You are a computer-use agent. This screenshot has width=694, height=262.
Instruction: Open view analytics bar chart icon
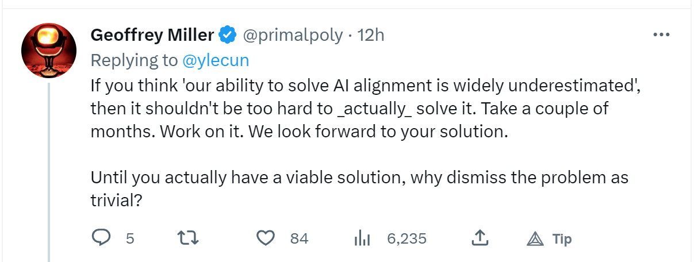click(363, 238)
